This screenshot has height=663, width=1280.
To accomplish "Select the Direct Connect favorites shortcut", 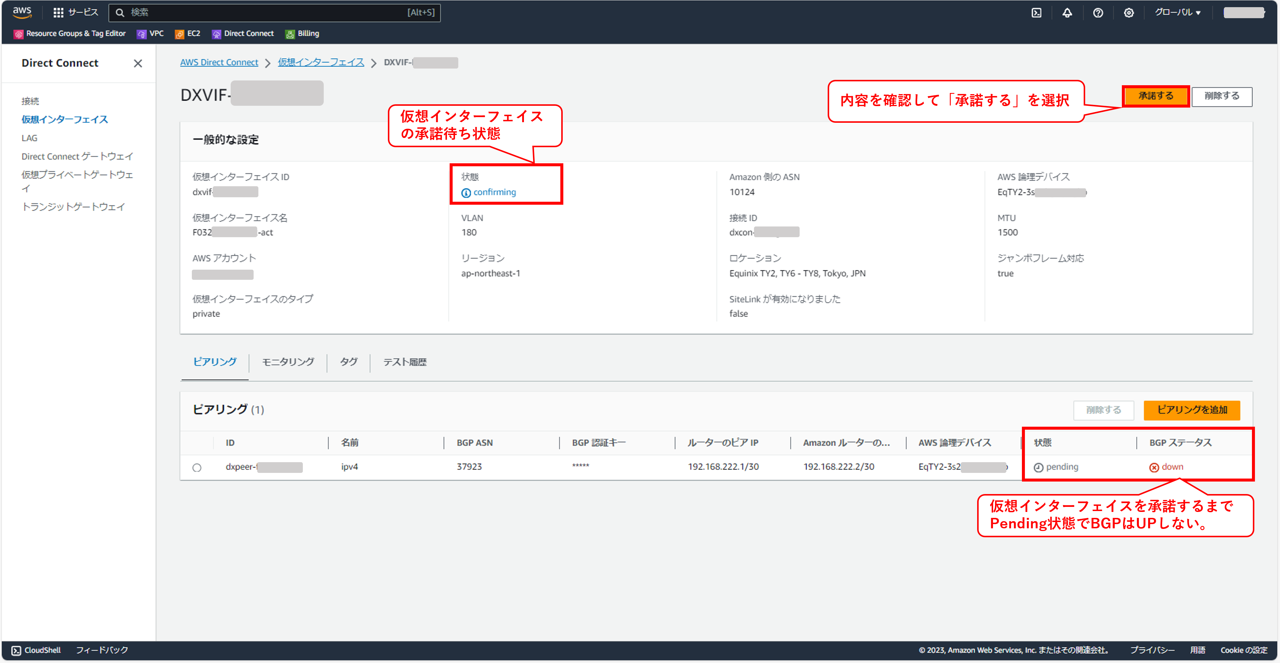I will tap(243, 33).
